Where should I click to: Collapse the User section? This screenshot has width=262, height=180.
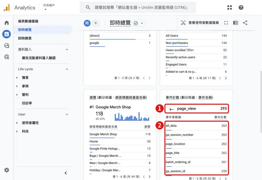click(x=67, y=114)
